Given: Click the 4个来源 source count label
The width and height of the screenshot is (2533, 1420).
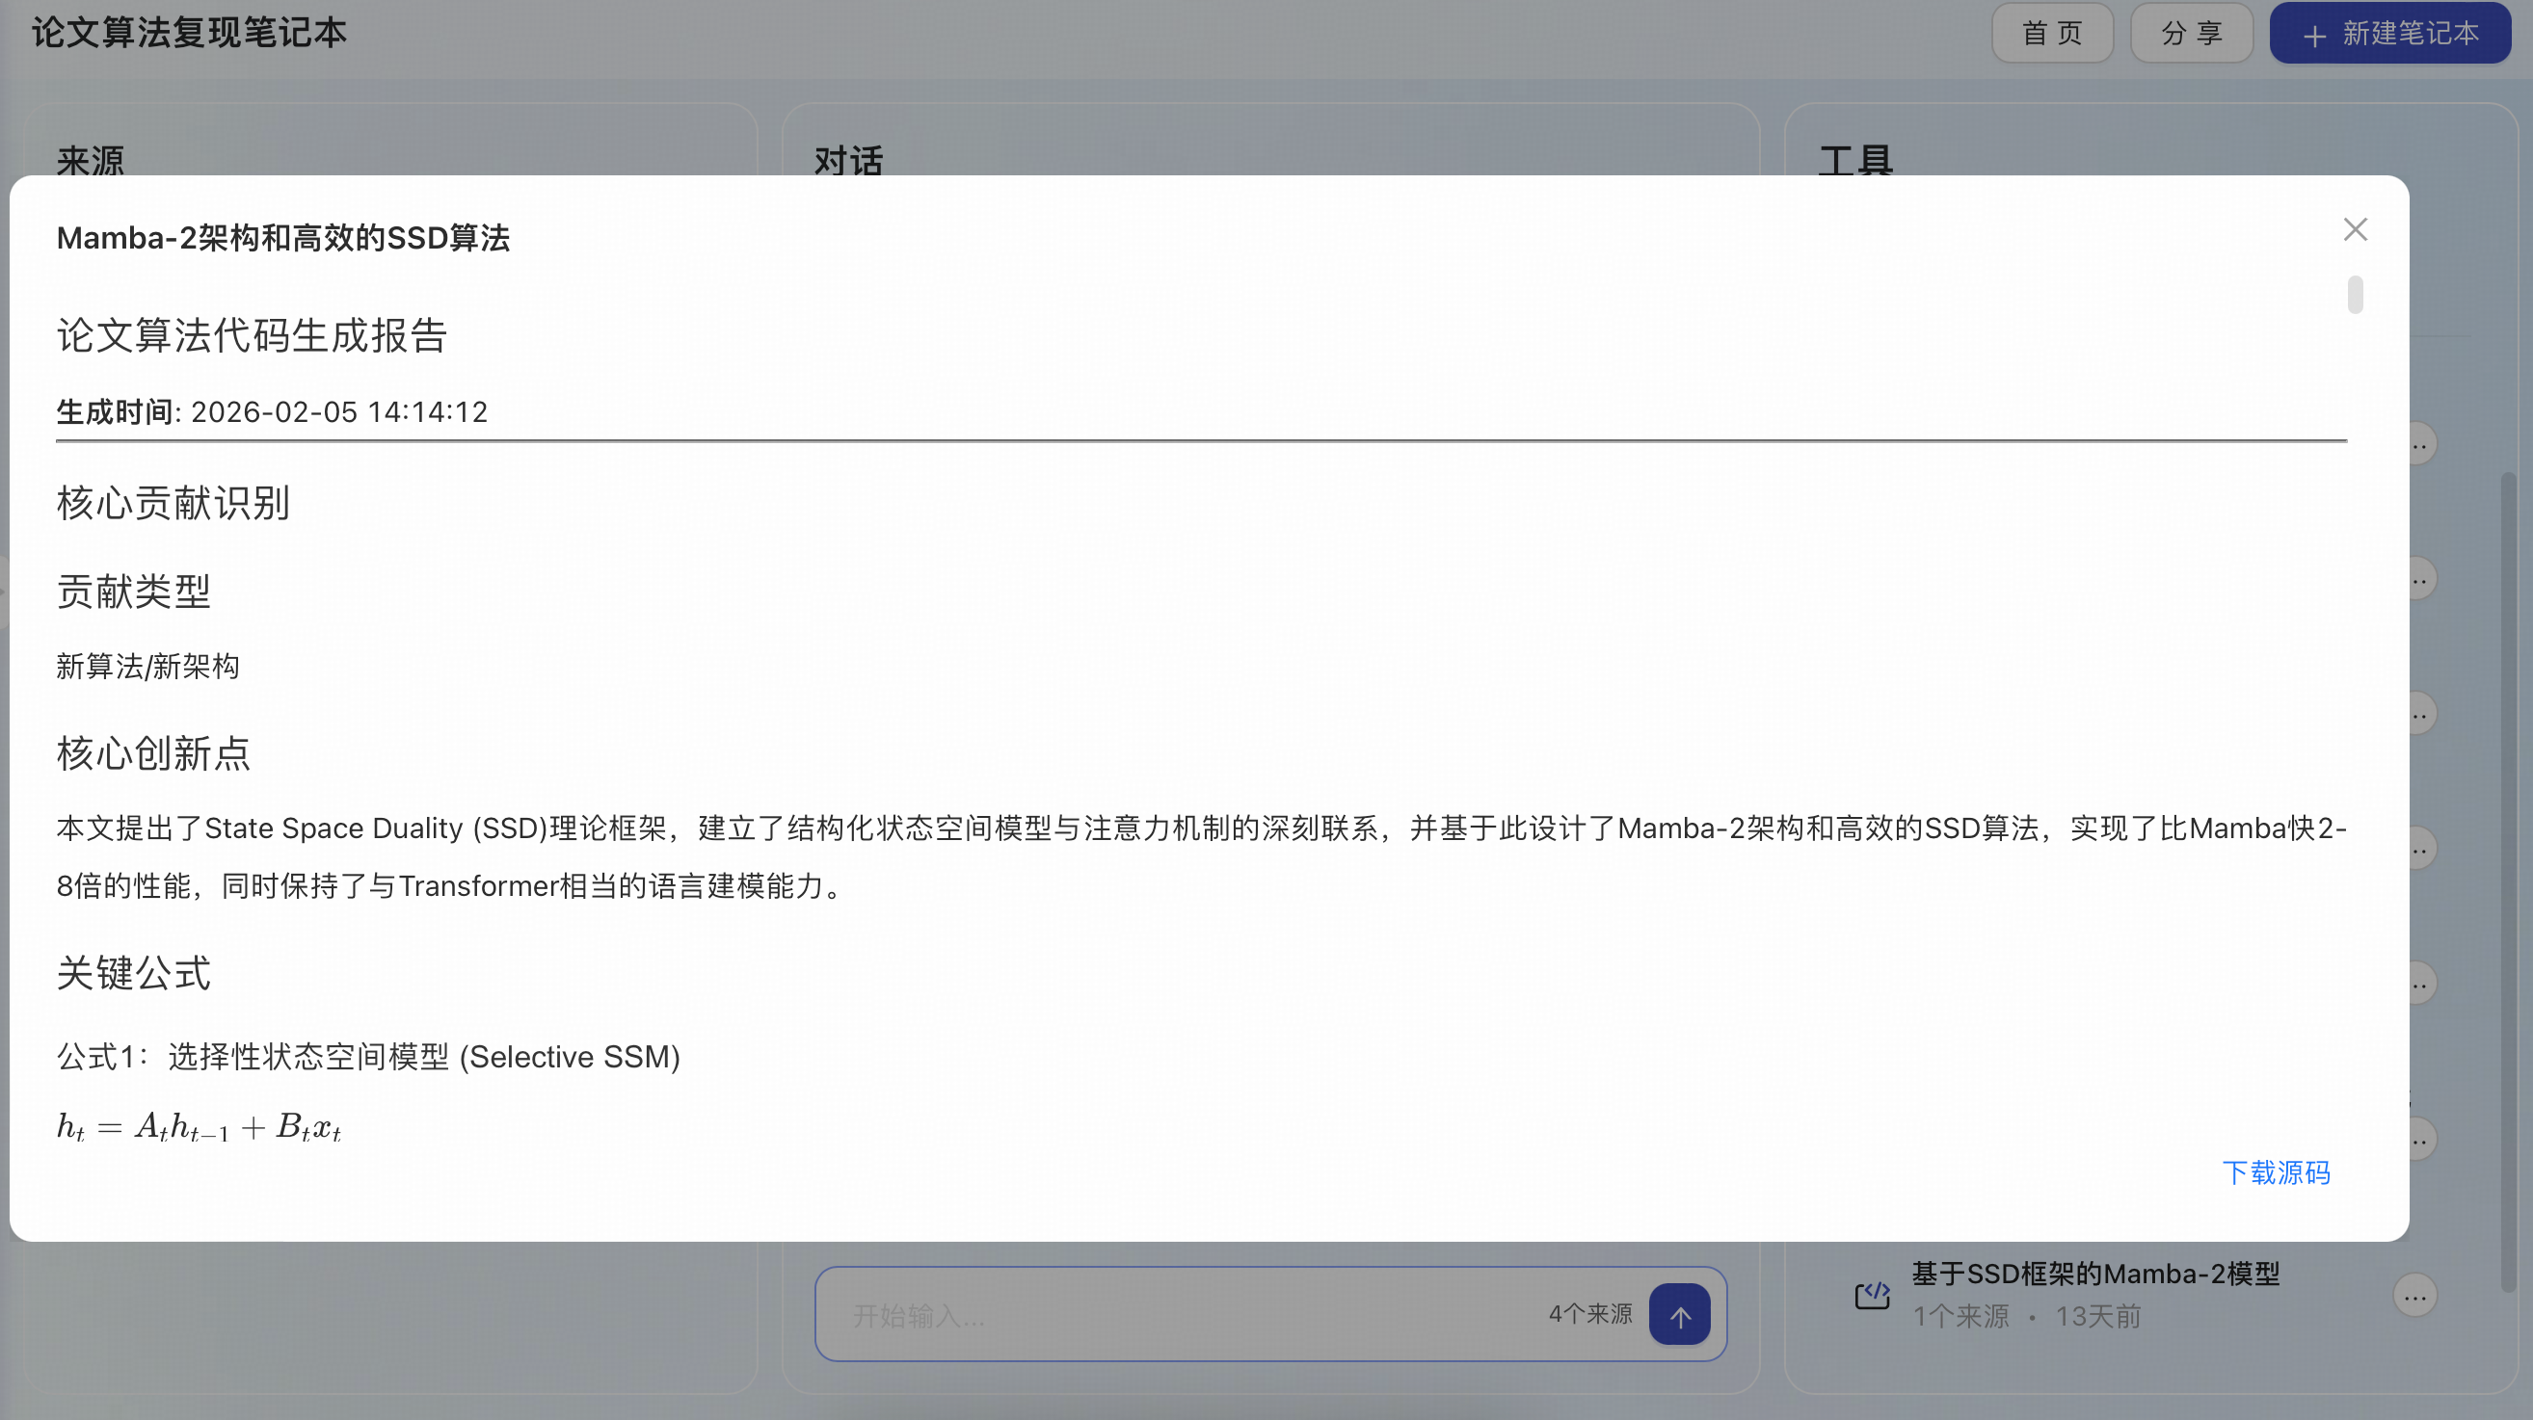Looking at the screenshot, I should click(x=1590, y=1314).
